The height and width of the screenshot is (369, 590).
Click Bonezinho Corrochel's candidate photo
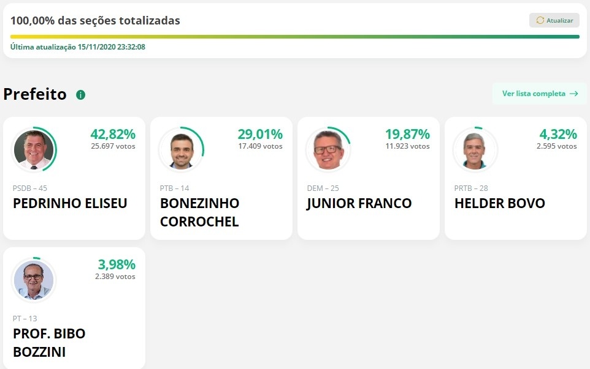tap(181, 150)
